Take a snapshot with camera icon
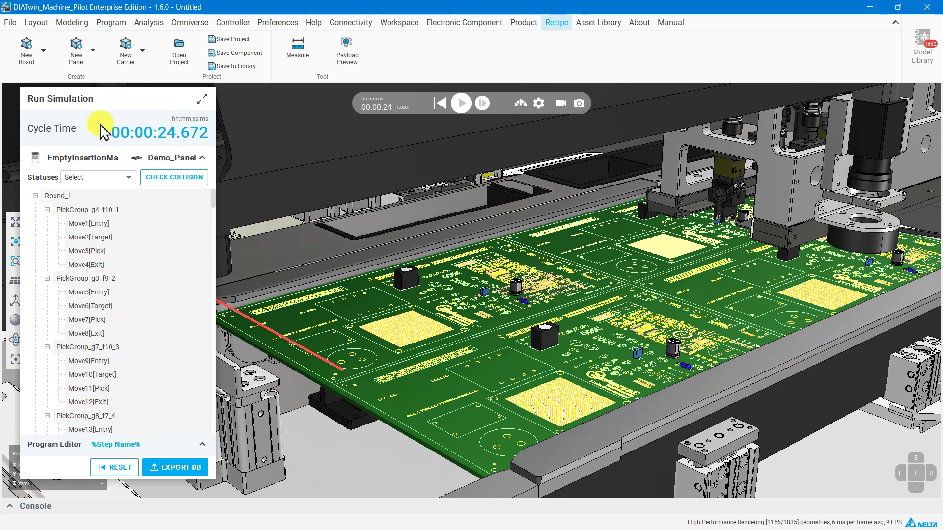943x530 pixels. 579,103
